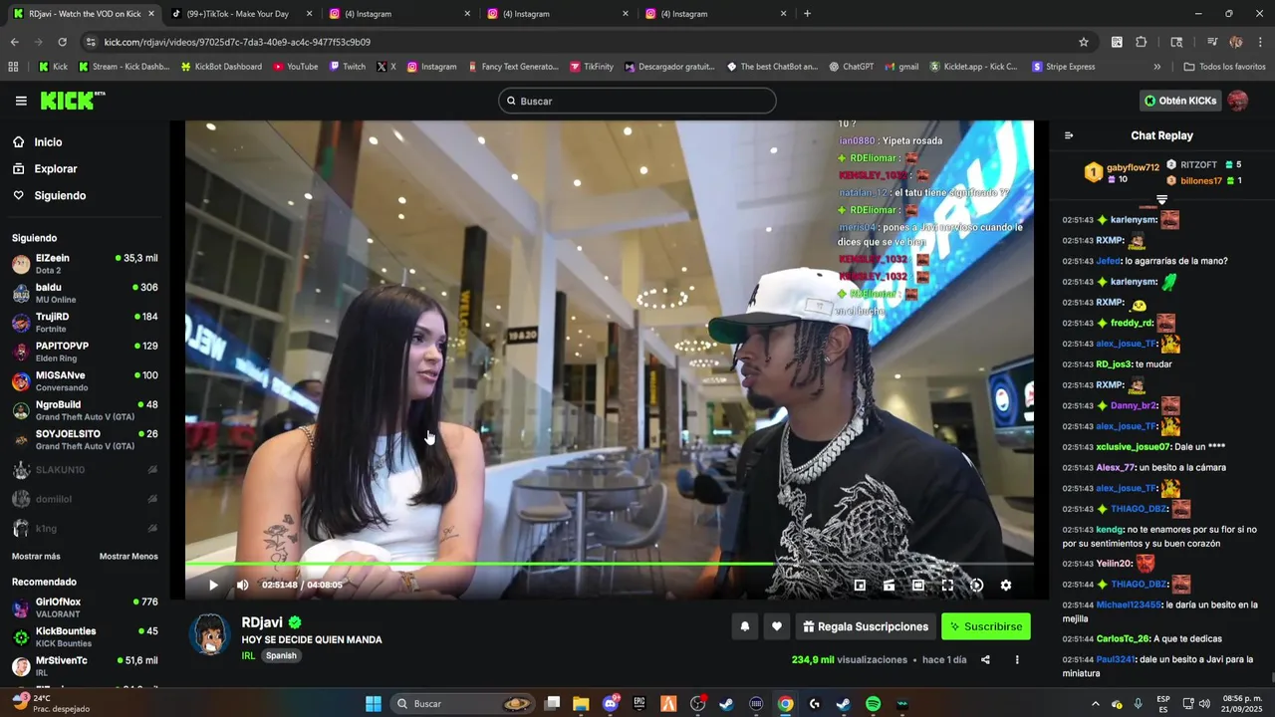Screen dimensions: 1275x717
Task: Open the RDjavi channel avatar
Action: (x=210, y=634)
